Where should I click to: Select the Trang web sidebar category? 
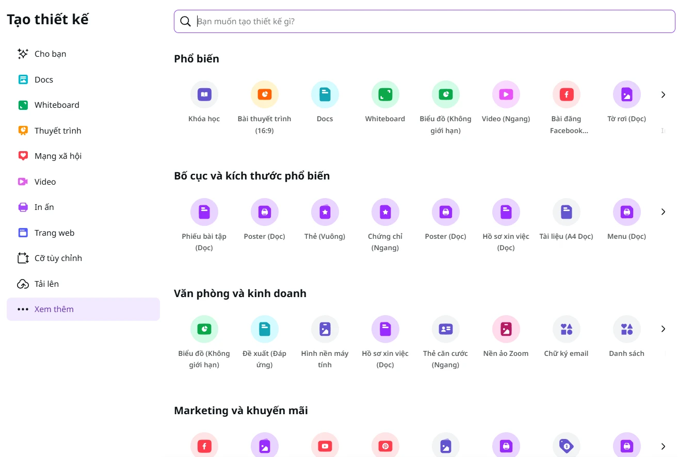click(x=83, y=233)
